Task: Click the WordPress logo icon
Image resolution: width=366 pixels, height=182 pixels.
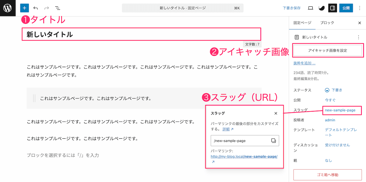Action: (x=8, y=8)
